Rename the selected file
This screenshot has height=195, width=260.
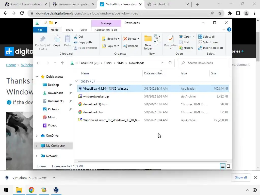[x=131, y=46]
